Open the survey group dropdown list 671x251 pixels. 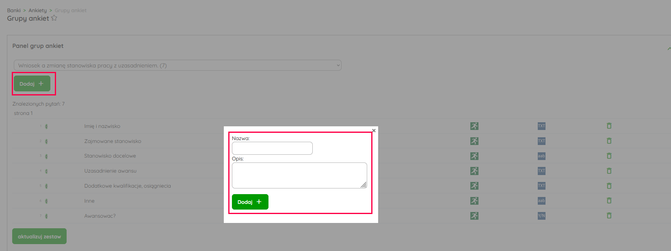click(177, 65)
